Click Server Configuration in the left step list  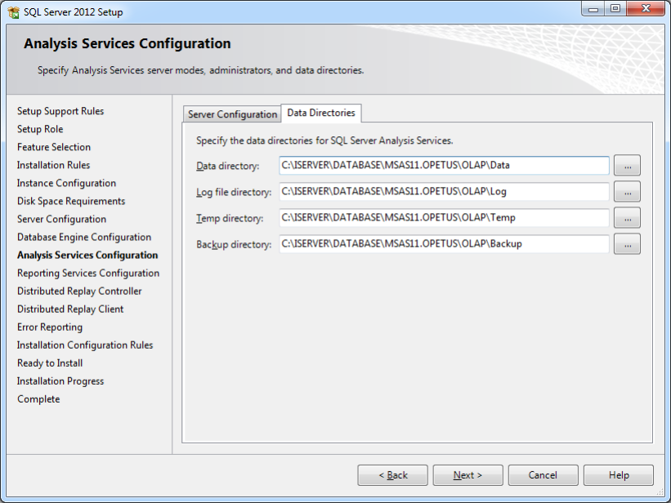61,219
